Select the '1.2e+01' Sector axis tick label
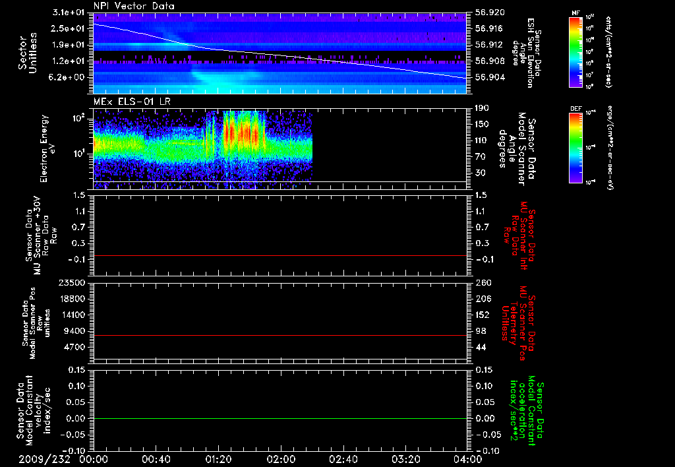The height and width of the screenshot is (467, 675). click(x=69, y=61)
